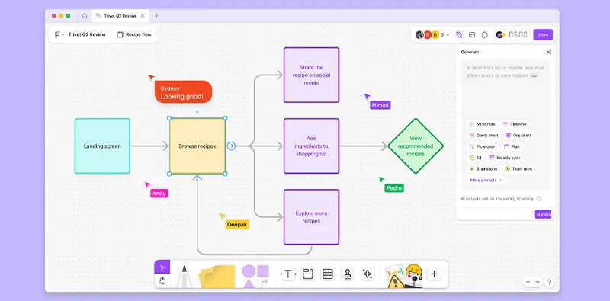Select the cursor Select tool
This screenshot has width=610, height=301.
click(x=162, y=267)
